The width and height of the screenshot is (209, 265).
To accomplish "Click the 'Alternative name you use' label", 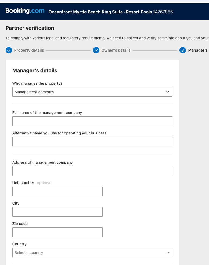I will (59, 133).
